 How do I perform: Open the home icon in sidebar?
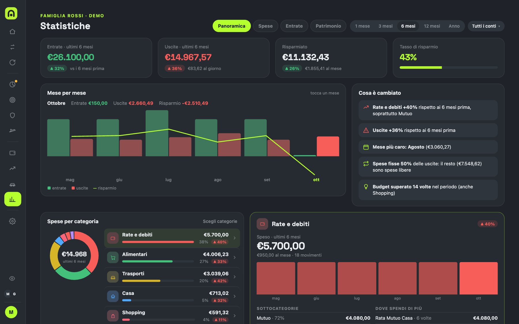click(x=12, y=31)
